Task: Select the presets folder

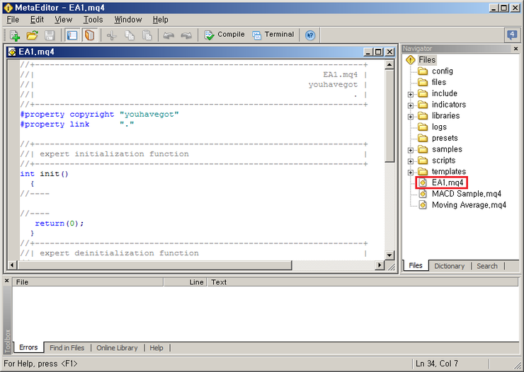Action: (445, 138)
